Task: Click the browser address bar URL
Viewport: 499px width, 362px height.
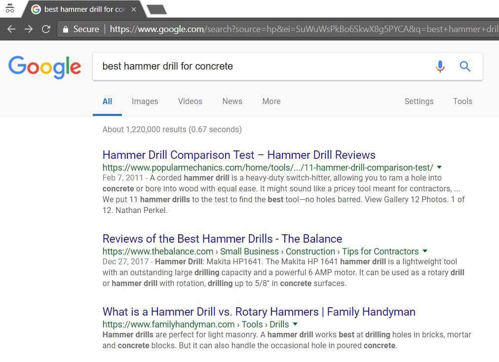Action: [304, 29]
